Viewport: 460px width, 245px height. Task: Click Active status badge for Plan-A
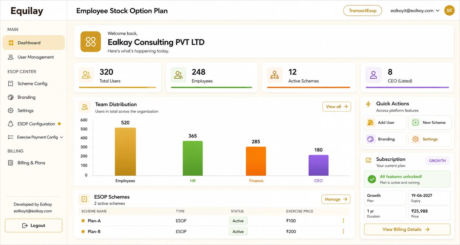pyautogui.click(x=238, y=221)
